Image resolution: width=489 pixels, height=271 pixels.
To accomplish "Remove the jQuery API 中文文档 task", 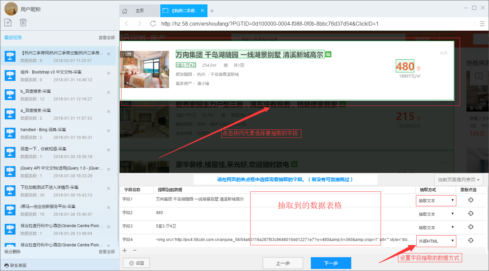I will tap(108, 169).
